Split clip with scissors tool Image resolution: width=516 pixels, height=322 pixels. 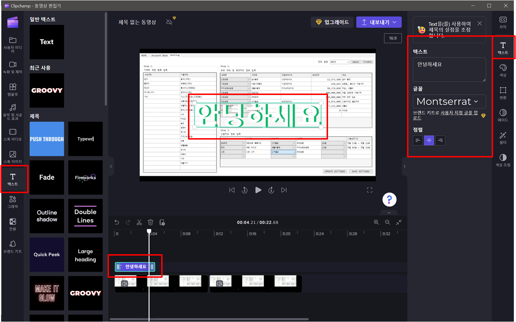[139, 222]
